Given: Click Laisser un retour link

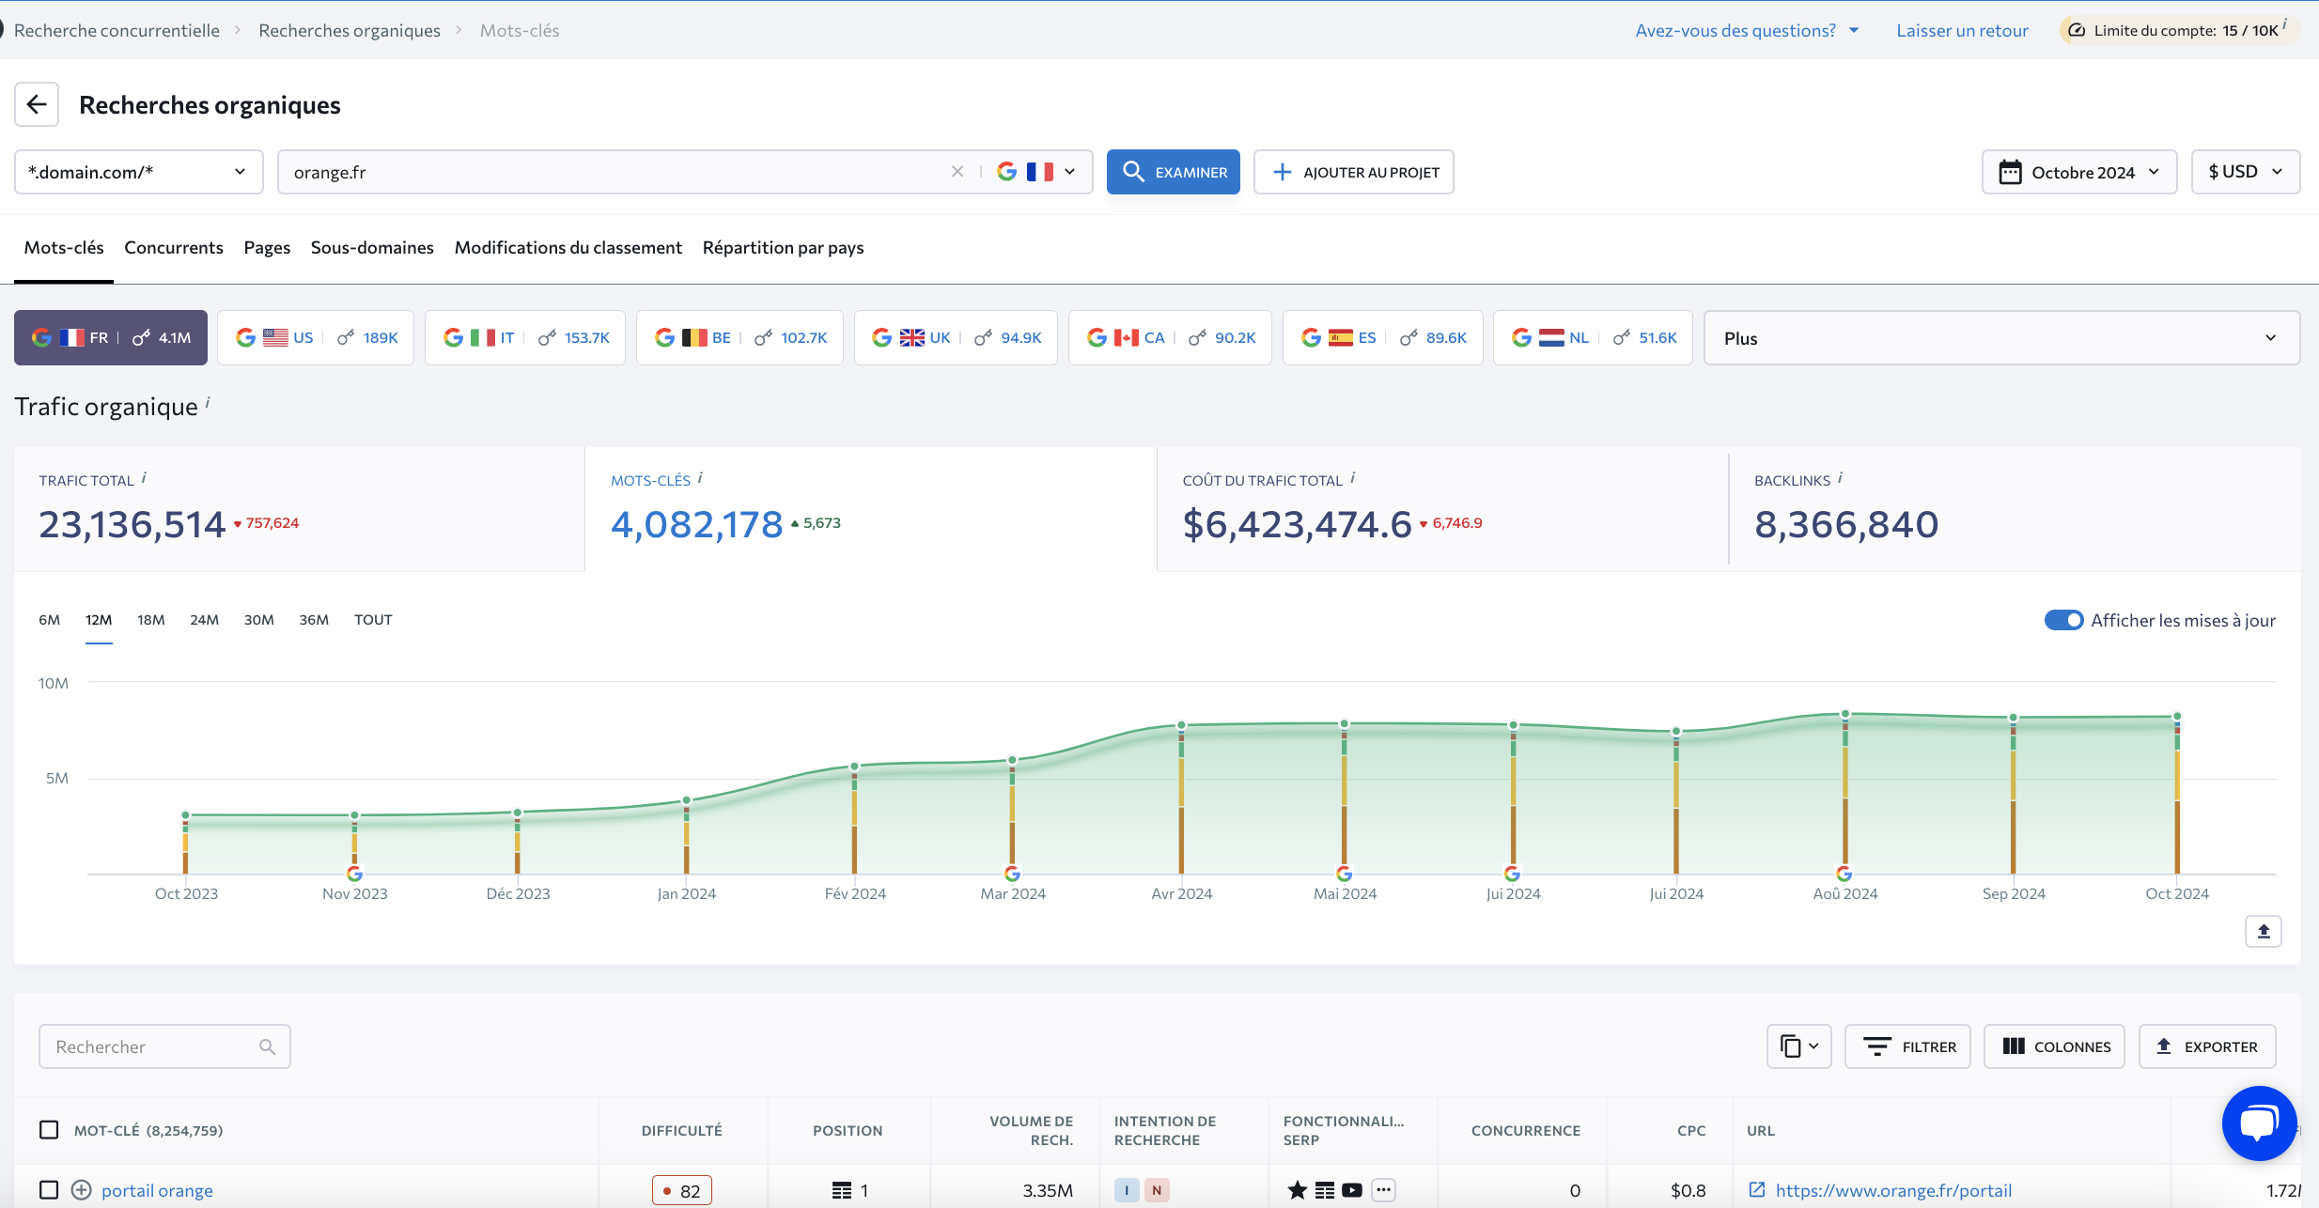Looking at the screenshot, I should tap(1962, 30).
